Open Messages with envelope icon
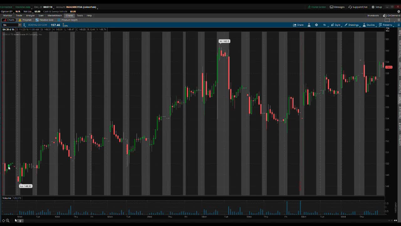Screen dimensions: 401x226 click(x=337, y=7)
